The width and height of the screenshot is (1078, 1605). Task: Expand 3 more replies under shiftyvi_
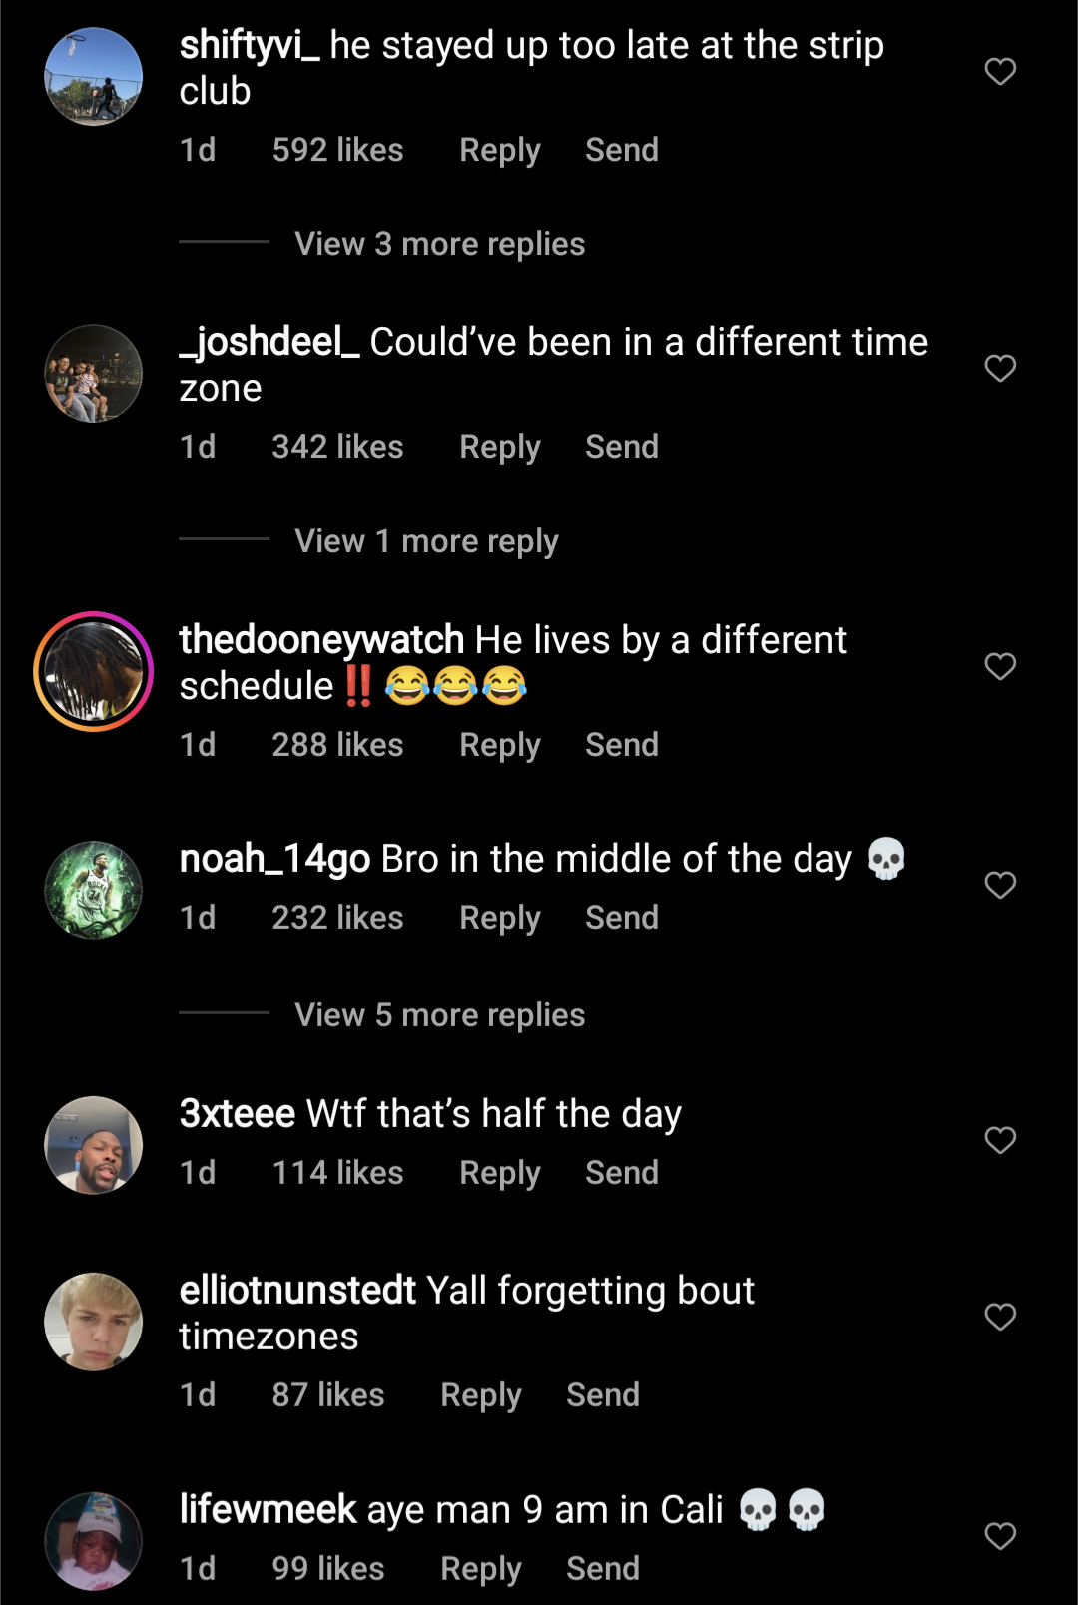(x=439, y=244)
